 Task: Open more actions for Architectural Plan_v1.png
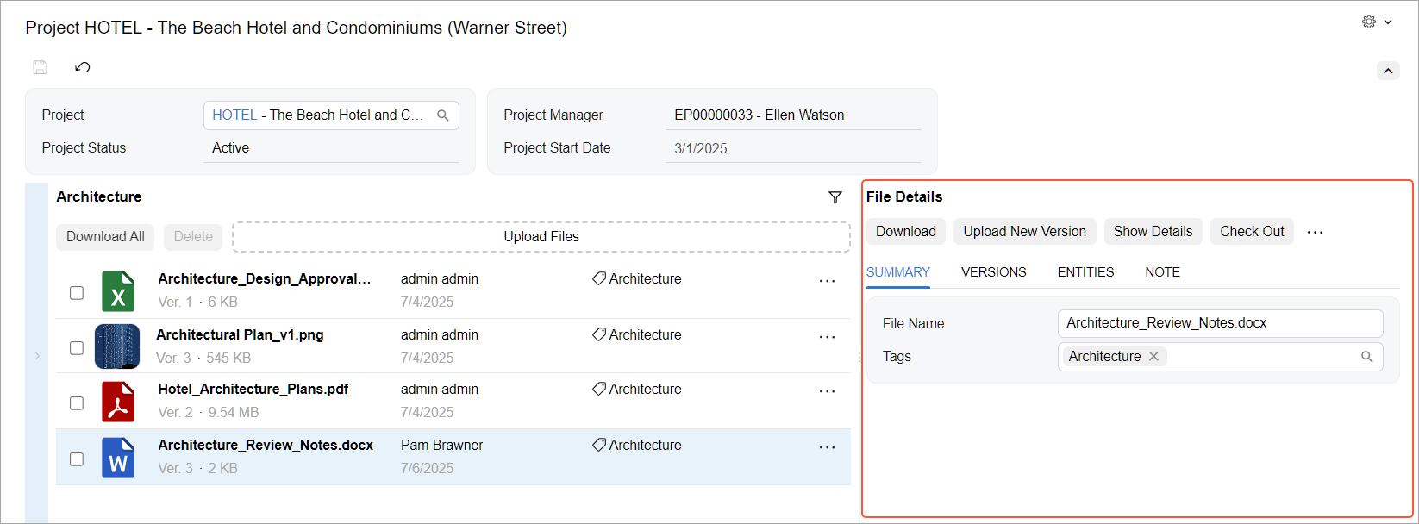tap(827, 337)
